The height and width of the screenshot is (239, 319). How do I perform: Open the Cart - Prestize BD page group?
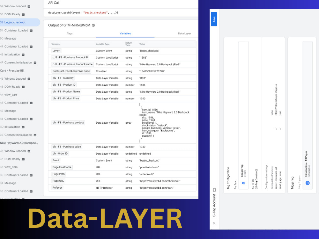(x=12, y=70)
